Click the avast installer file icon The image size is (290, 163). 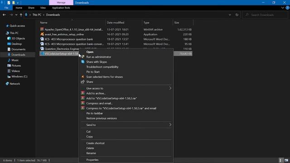(x=42, y=34)
